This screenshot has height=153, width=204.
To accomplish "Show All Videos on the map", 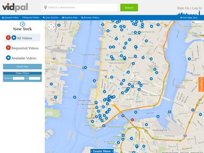I will click(x=22, y=38).
